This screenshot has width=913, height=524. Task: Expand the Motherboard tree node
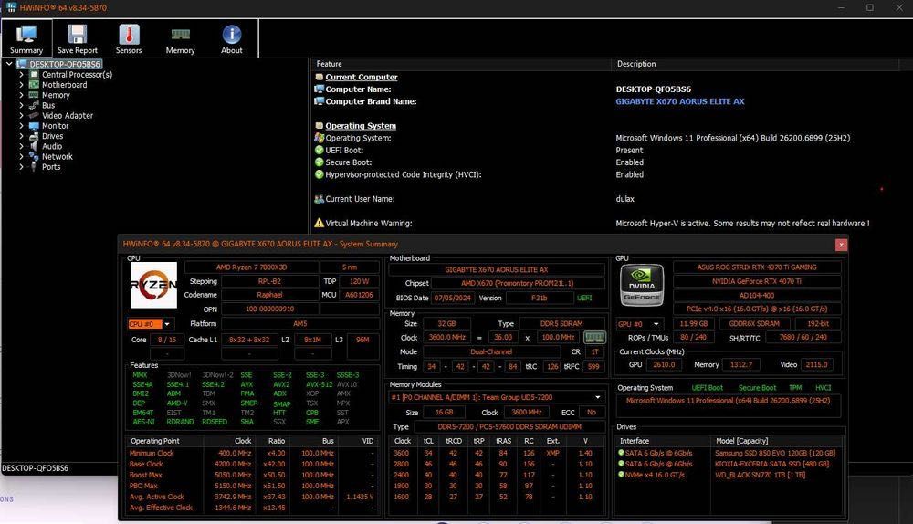coord(22,85)
